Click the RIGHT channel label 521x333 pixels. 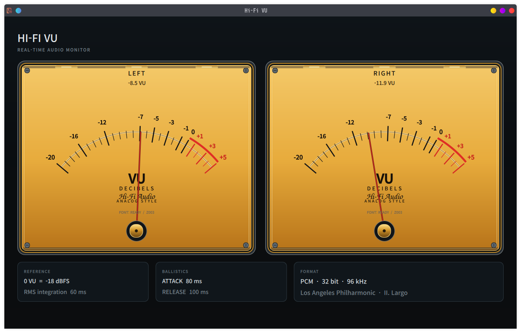point(385,73)
